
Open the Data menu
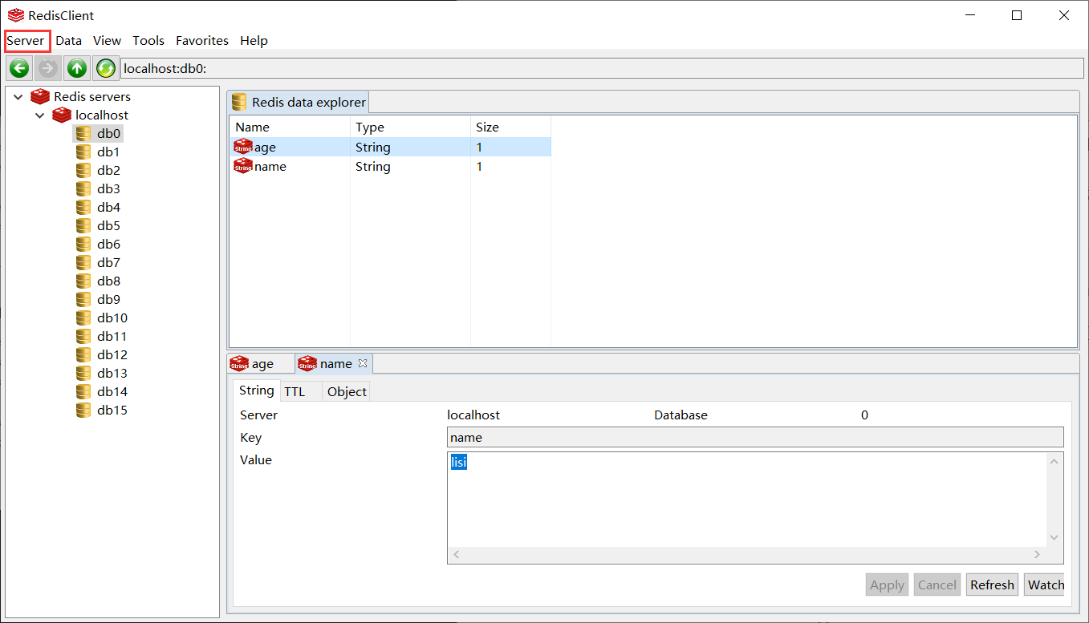69,40
